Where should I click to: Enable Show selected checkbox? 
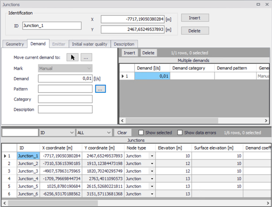141,133
